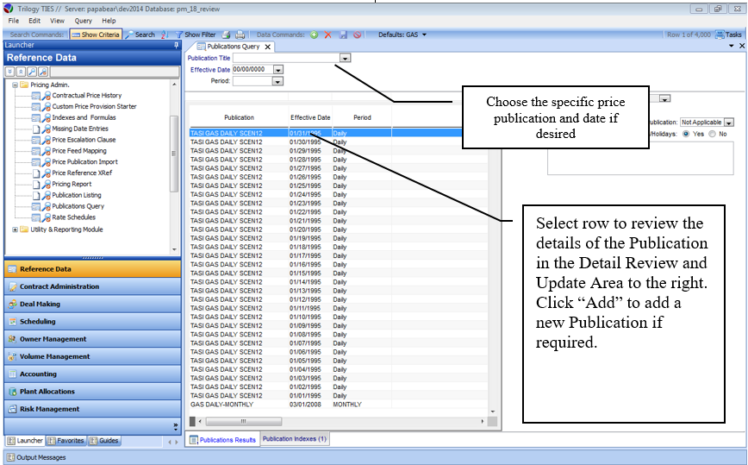The image size is (748, 465).
Task: Click the printer icon in the toolbar
Action: 240,35
